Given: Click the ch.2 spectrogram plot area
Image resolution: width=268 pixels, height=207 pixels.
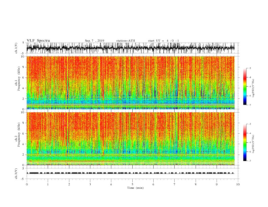Looking at the screenshot, I should (x=131, y=139).
